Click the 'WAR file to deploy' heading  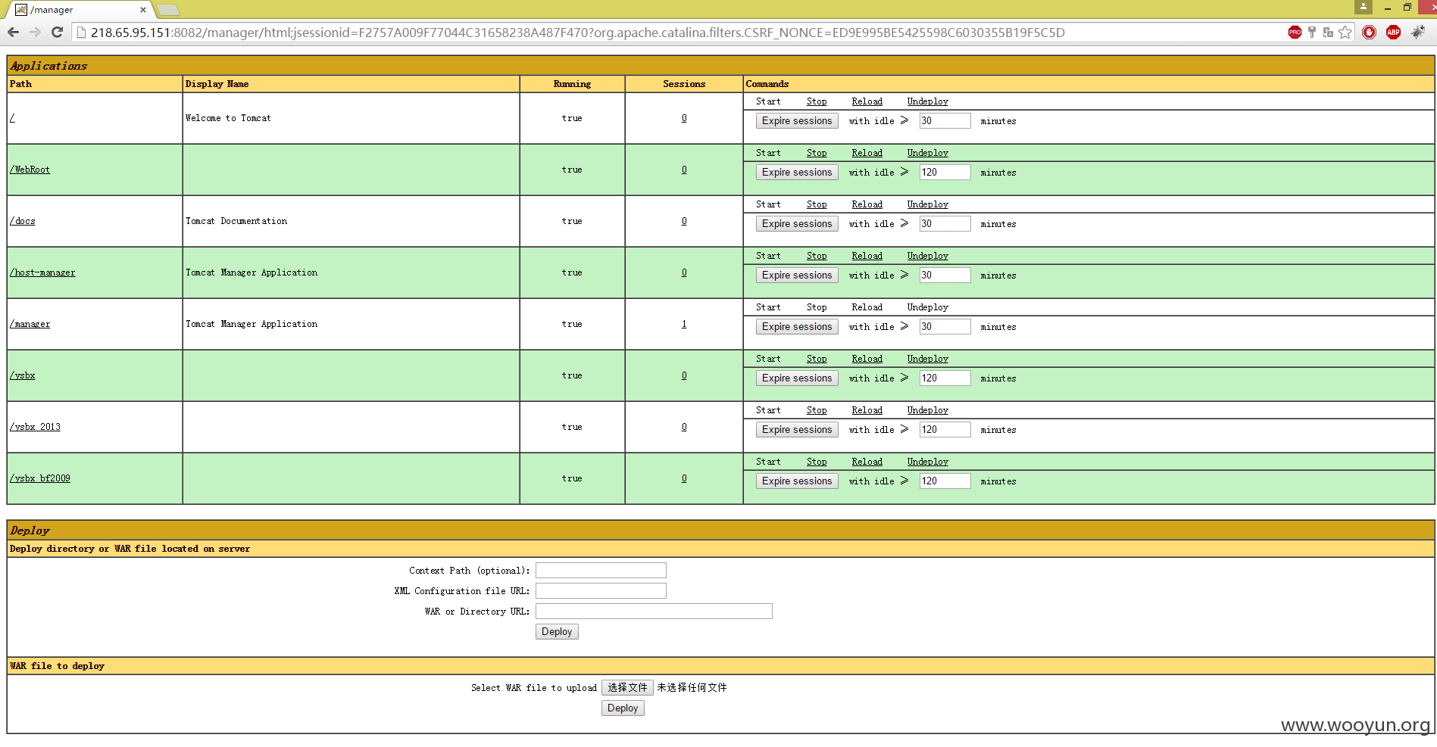[57, 666]
